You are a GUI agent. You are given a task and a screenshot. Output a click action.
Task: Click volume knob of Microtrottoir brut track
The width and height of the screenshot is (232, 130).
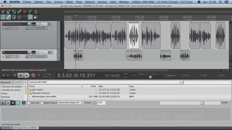[x=29, y=24]
